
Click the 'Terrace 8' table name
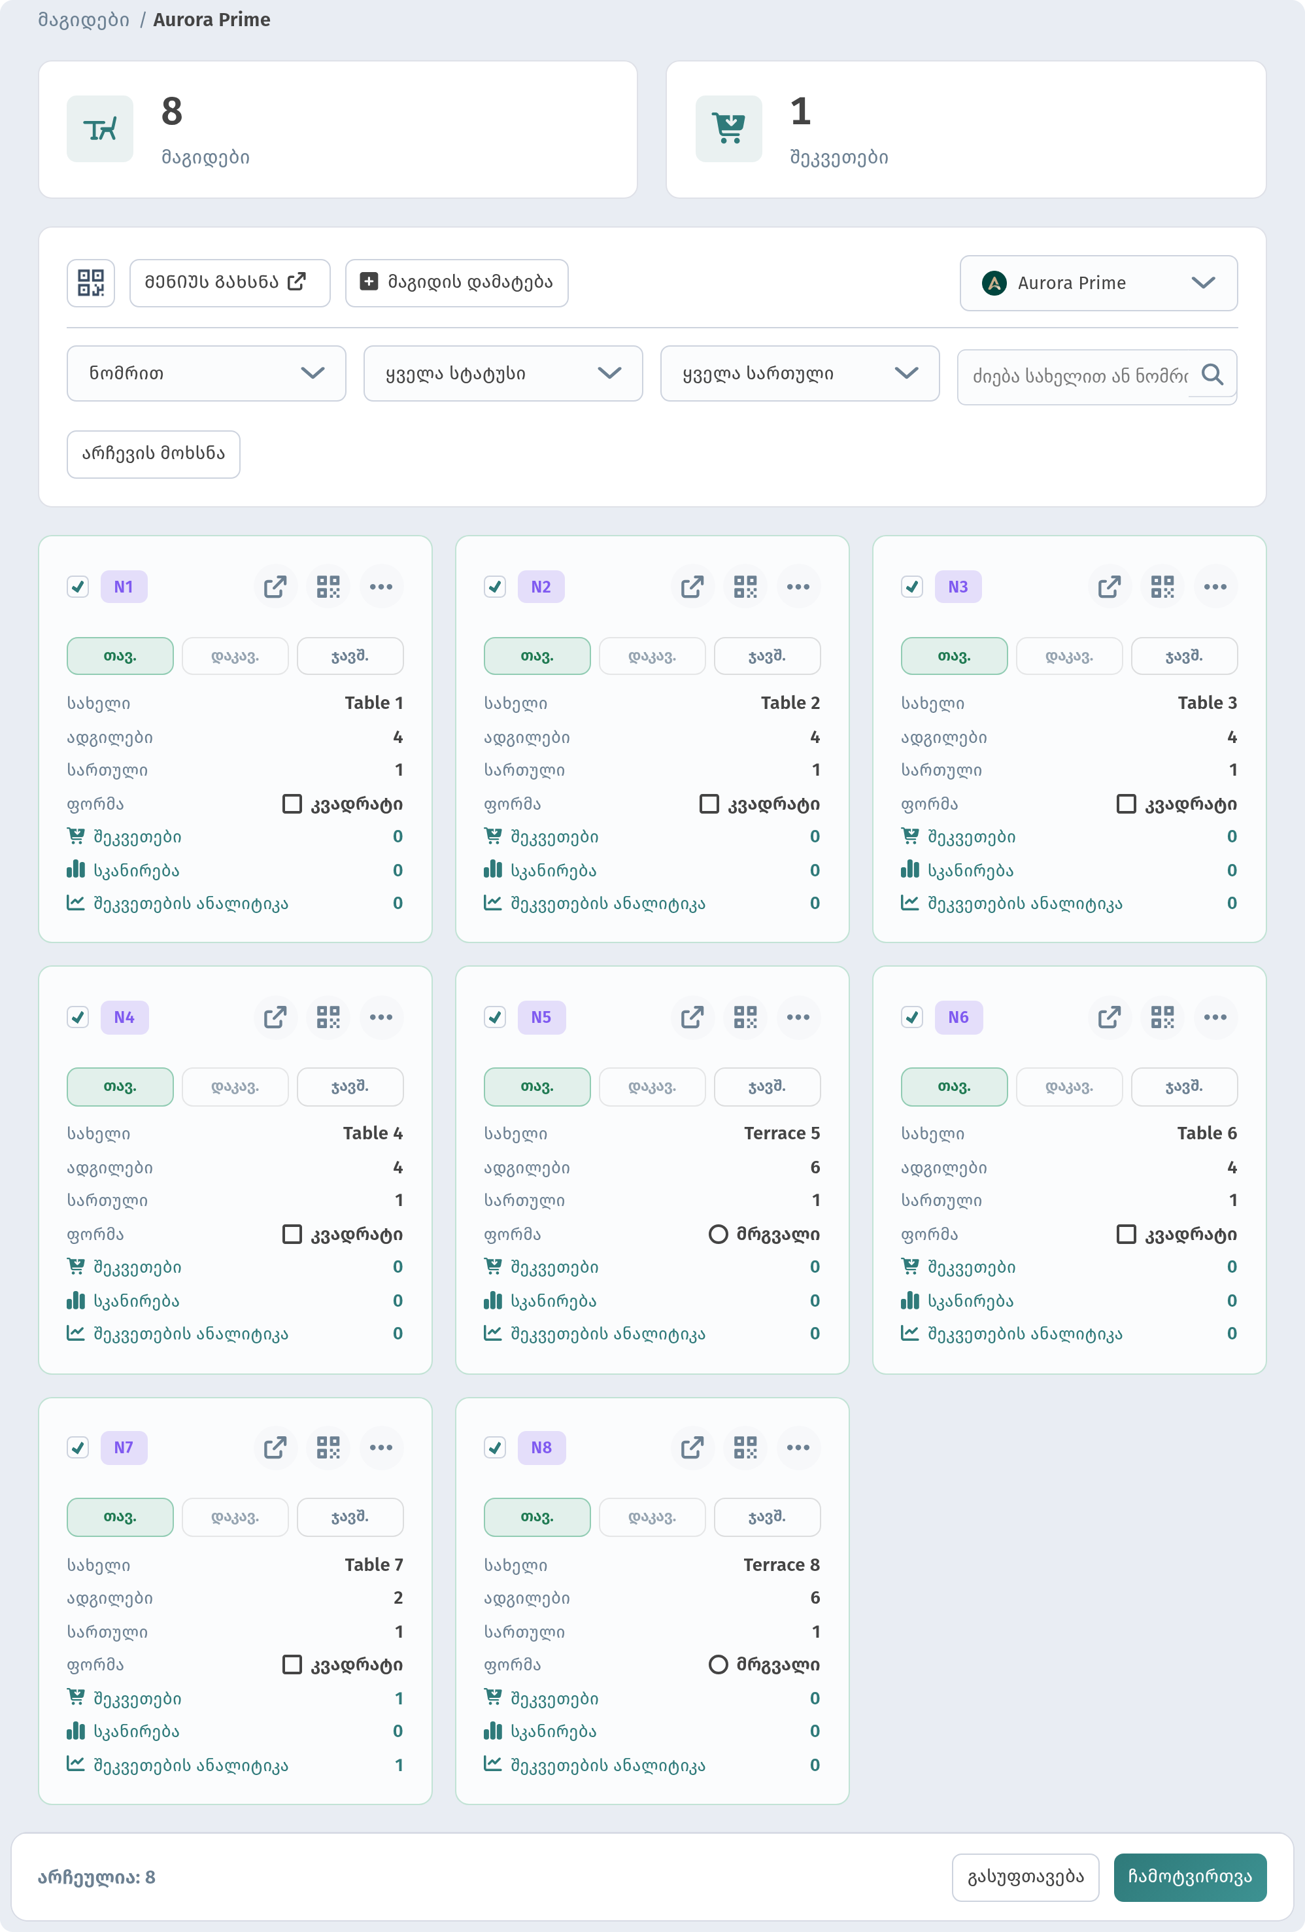781,1564
